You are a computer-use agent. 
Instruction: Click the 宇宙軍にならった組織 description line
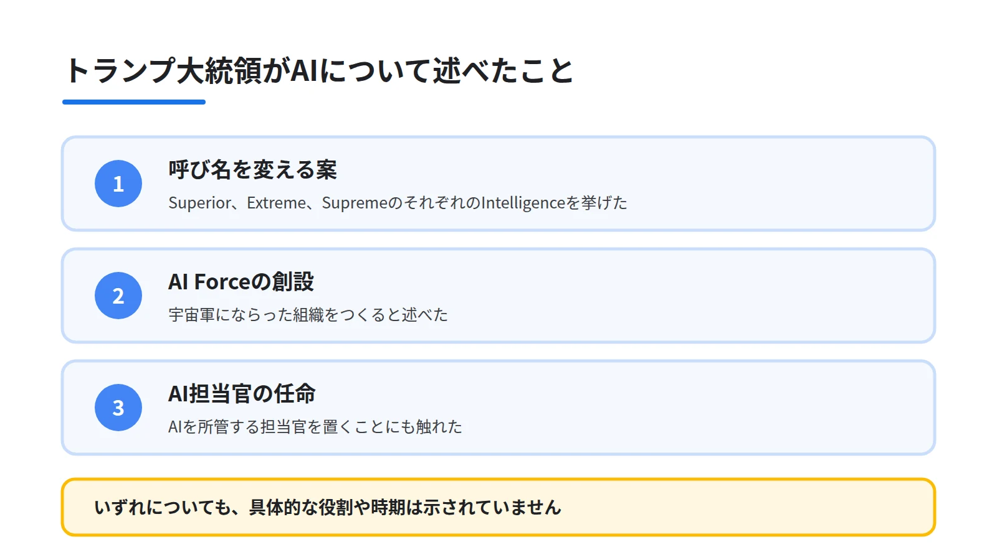tap(308, 315)
